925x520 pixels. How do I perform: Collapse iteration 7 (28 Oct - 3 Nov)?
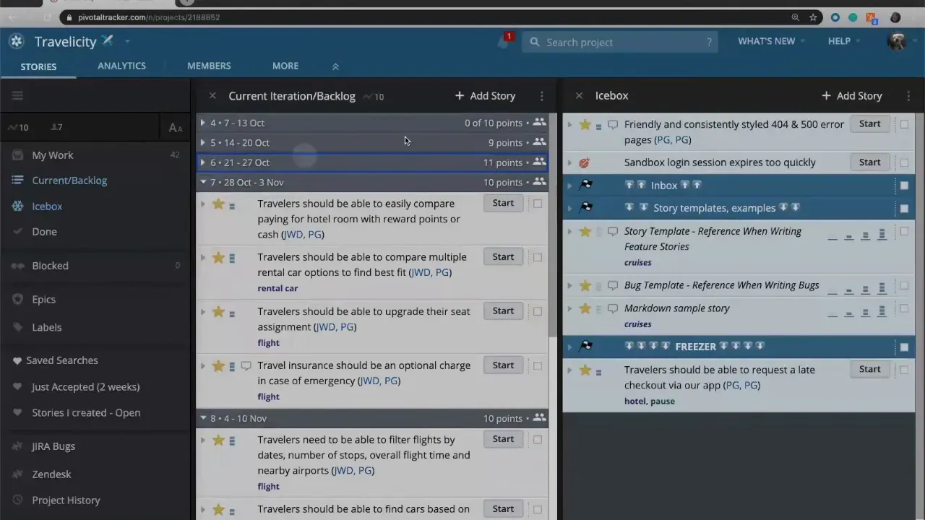click(x=203, y=182)
